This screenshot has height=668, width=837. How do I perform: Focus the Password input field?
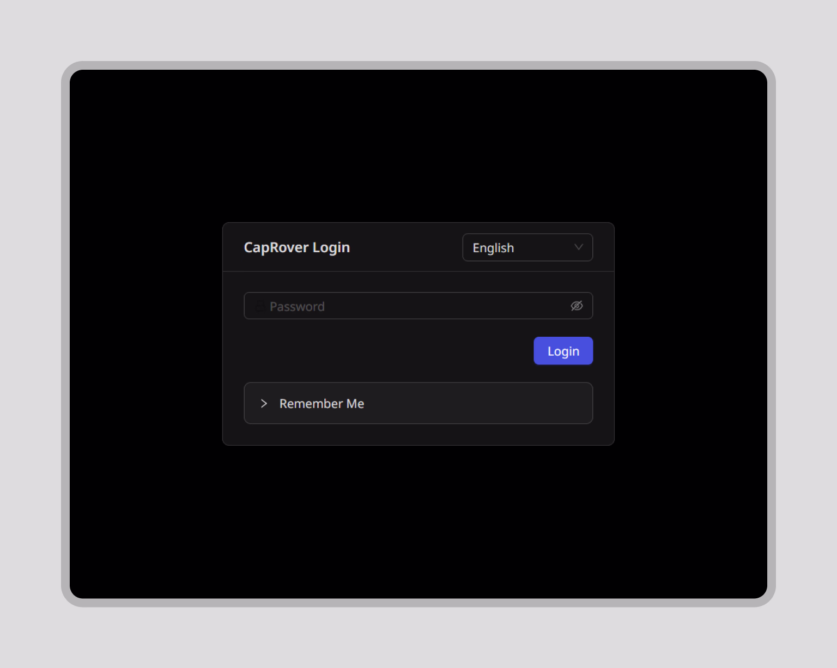(418, 306)
